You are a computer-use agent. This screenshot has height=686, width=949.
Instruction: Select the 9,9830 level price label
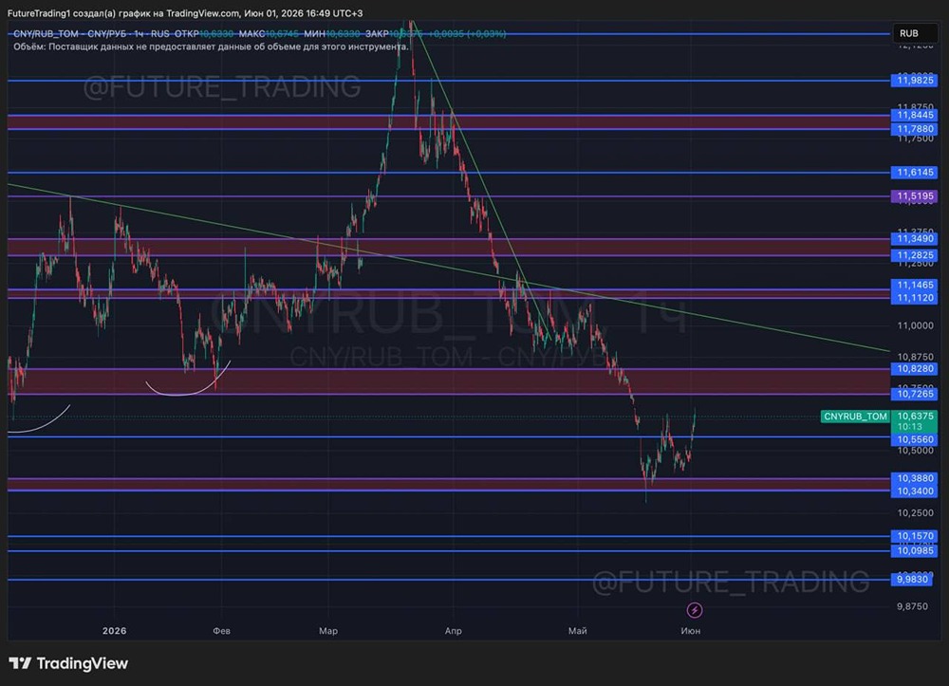(x=912, y=579)
